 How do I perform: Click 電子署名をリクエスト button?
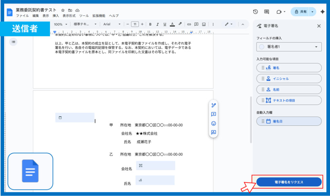click(289, 182)
